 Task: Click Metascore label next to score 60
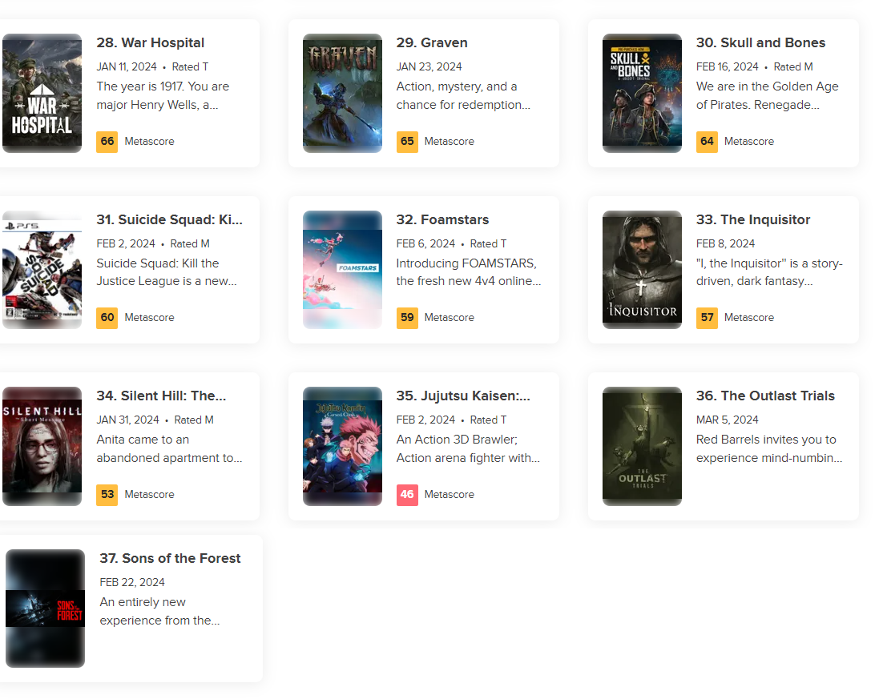coord(149,318)
